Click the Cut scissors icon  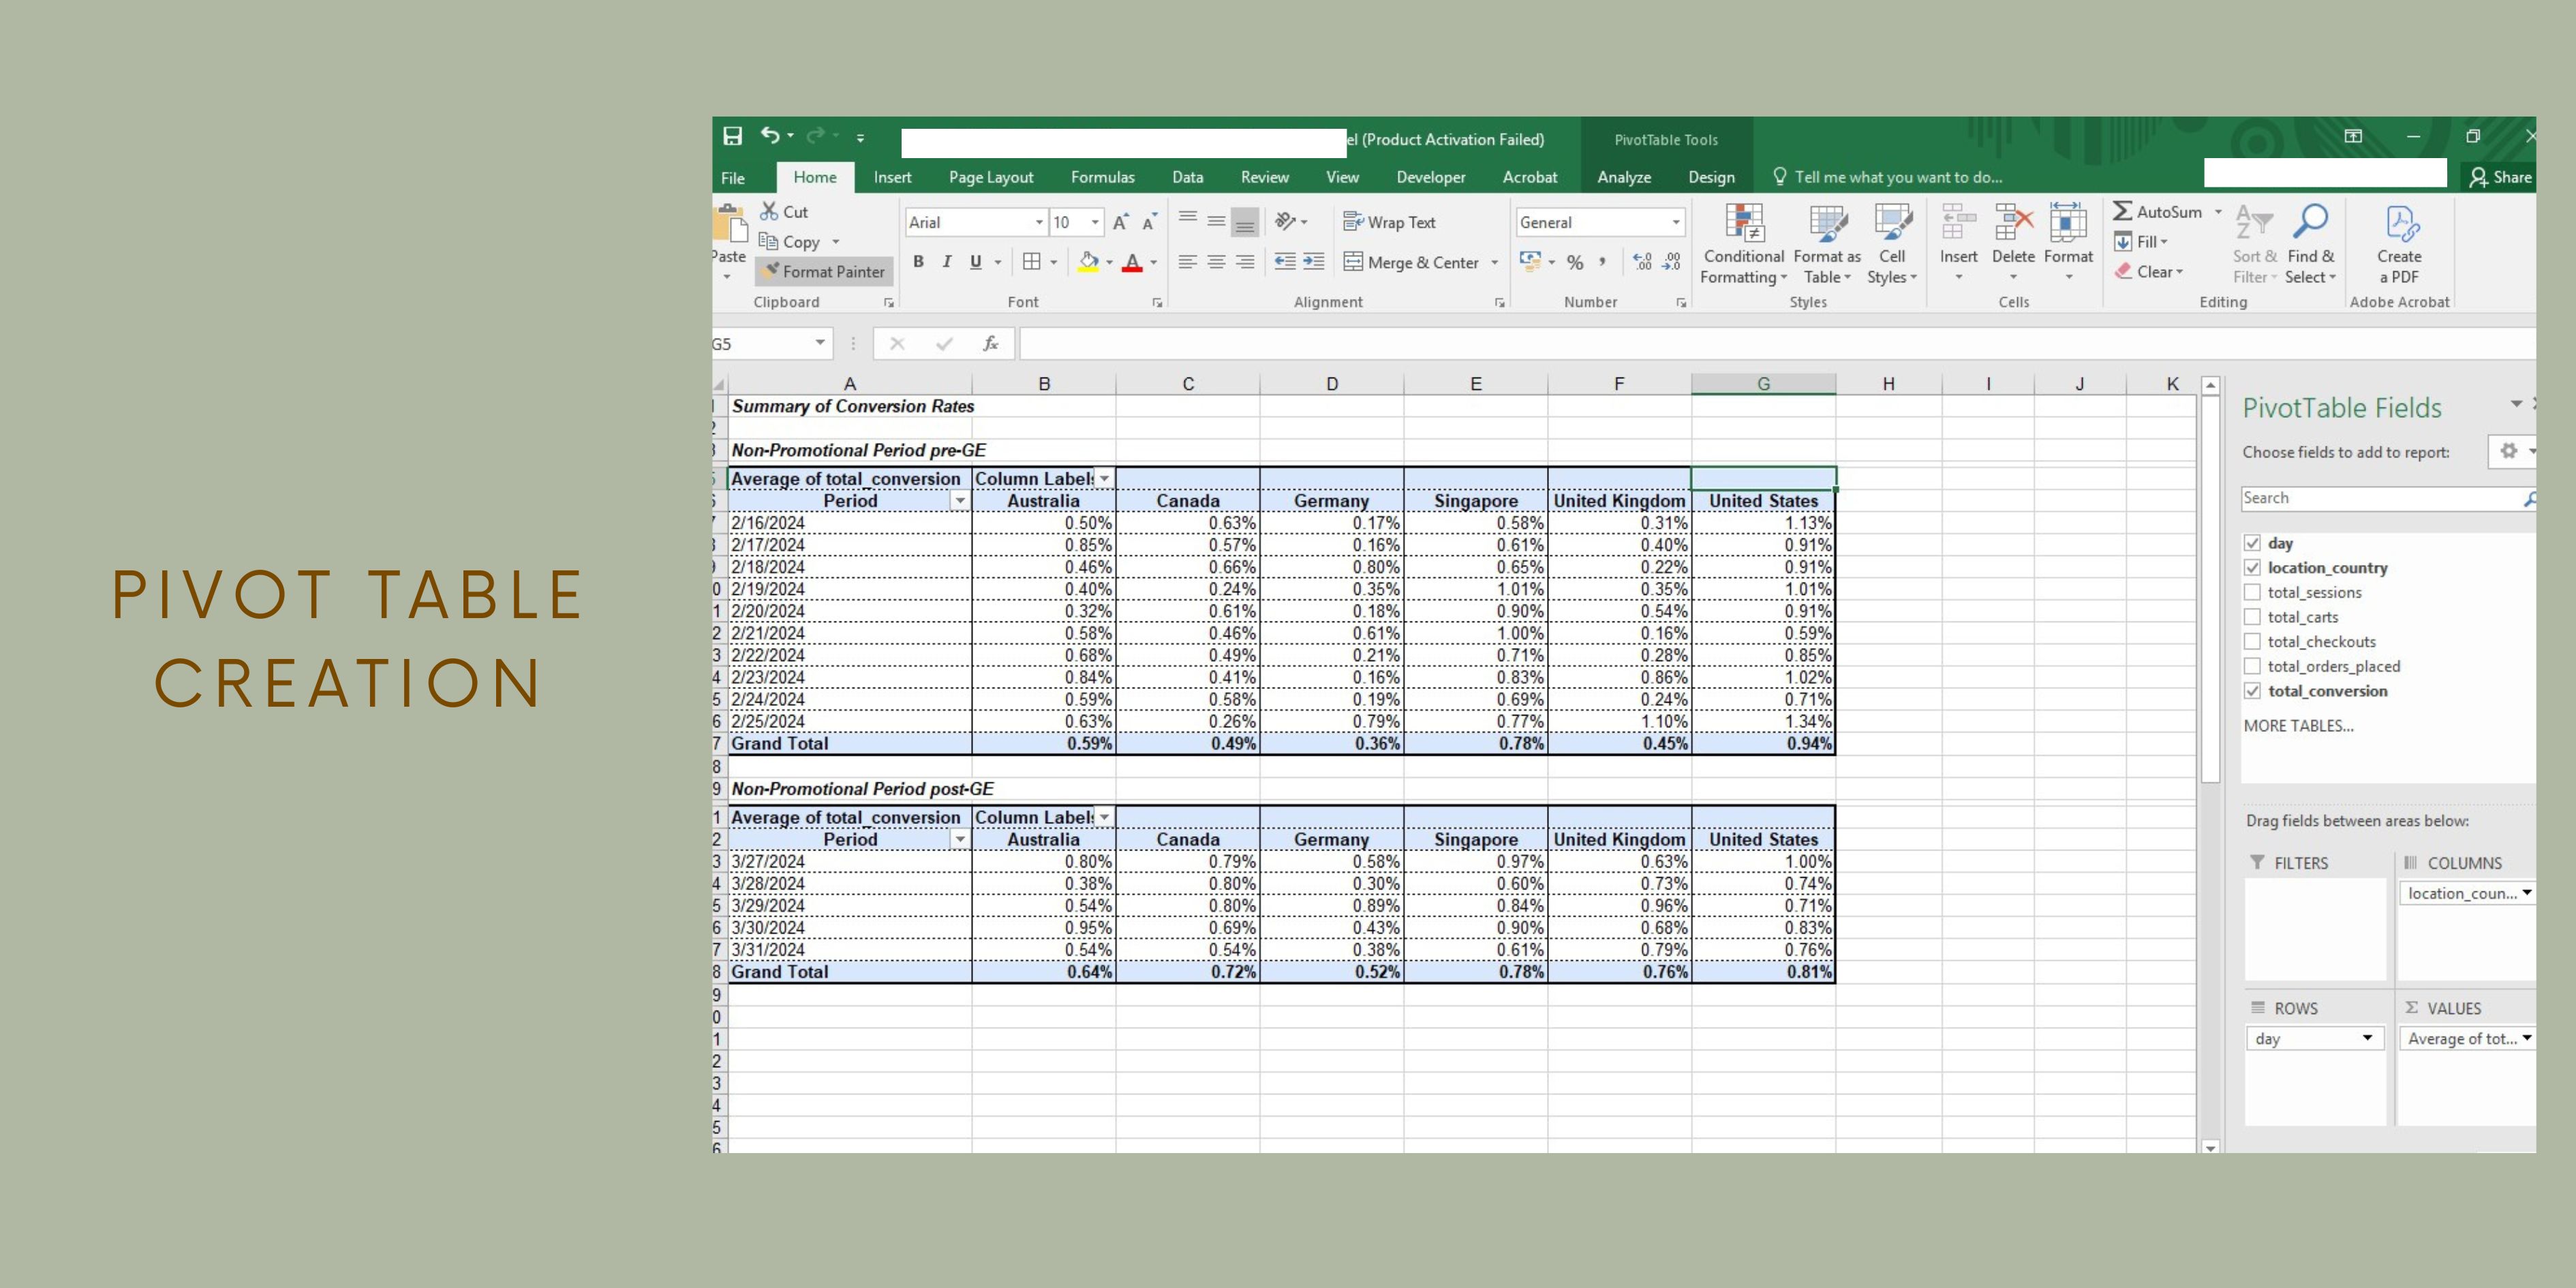(x=769, y=211)
